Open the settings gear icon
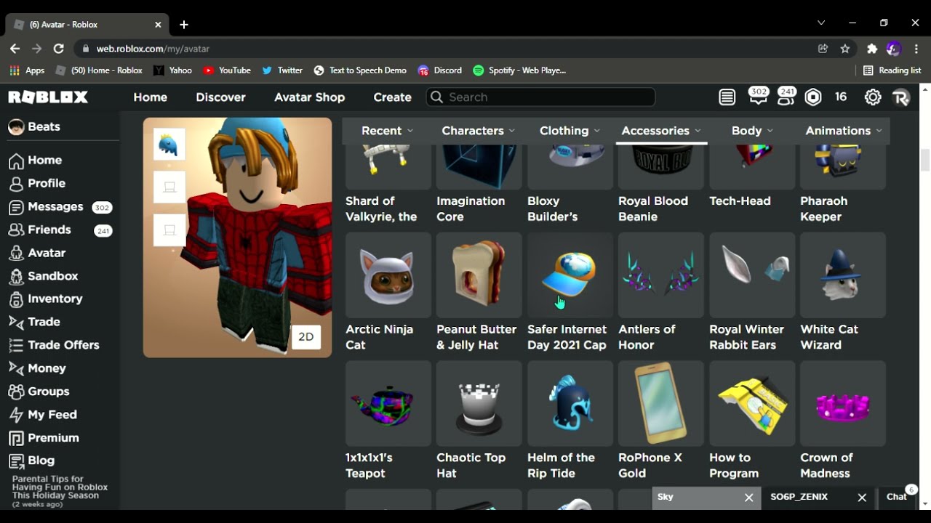This screenshot has width=931, height=523. coord(873,97)
